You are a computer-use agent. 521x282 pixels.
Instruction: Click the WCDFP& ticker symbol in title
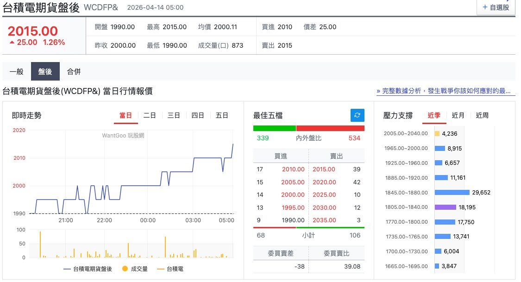pos(101,7)
